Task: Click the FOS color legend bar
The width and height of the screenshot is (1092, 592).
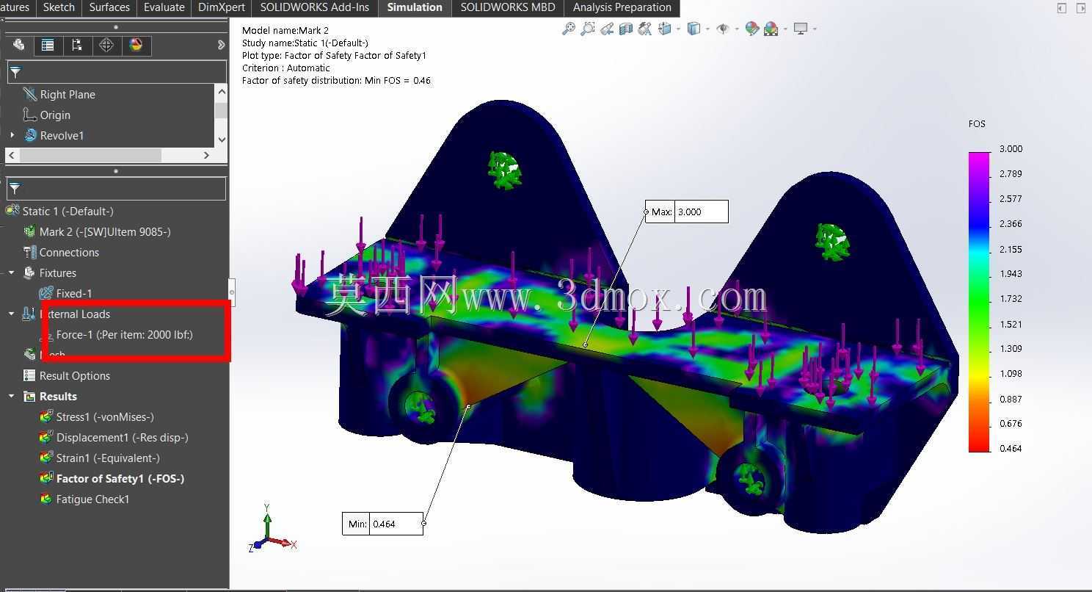Action: tap(979, 302)
